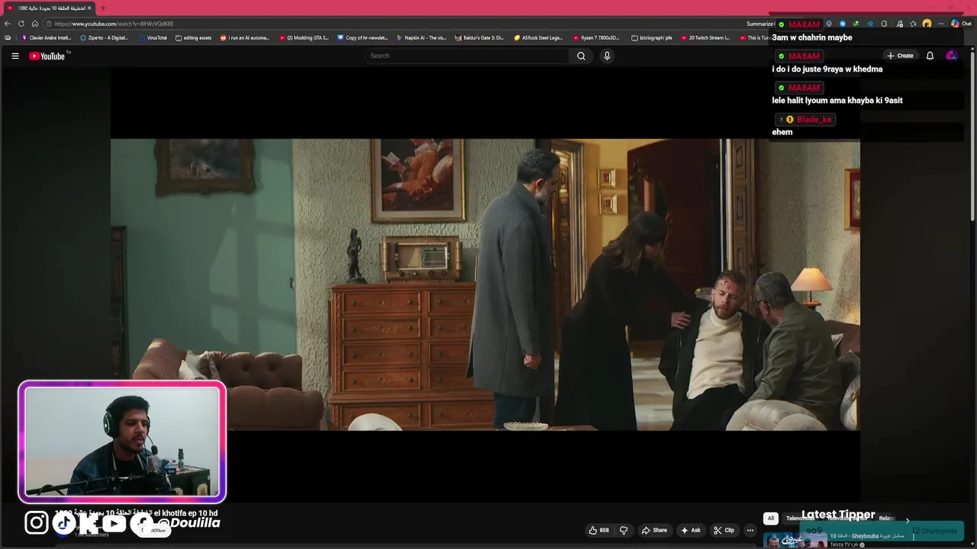Open the browser profile avatar

(927, 24)
